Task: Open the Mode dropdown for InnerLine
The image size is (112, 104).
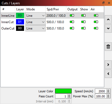Action: pyautogui.click(x=36, y=16)
